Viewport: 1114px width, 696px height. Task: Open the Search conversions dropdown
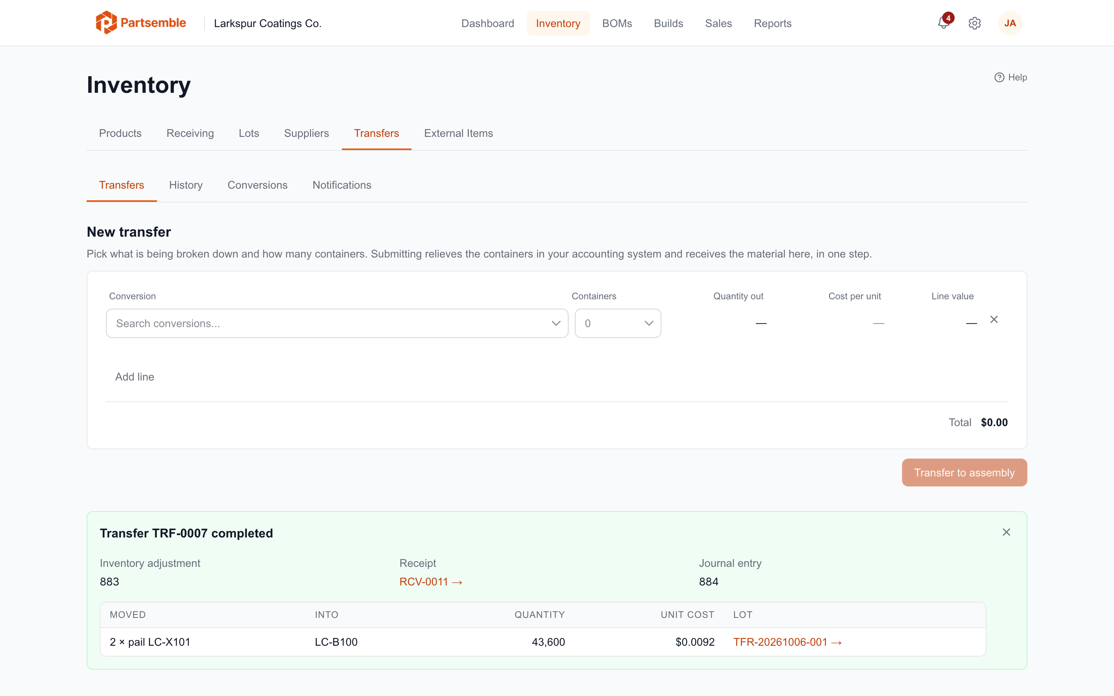tap(337, 323)
